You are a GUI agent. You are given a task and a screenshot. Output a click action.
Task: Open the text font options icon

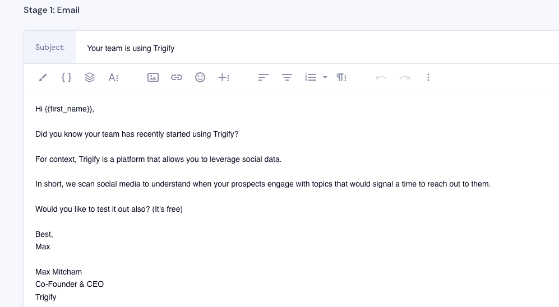[113, 77]
